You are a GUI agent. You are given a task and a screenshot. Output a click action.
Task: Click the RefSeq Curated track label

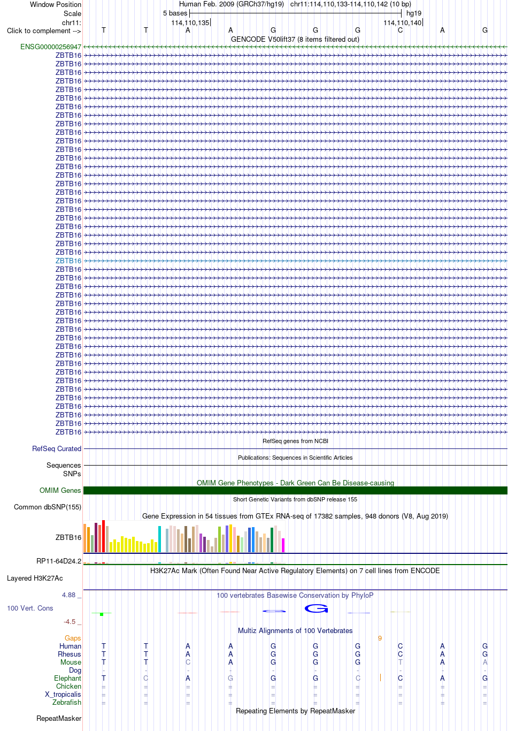57,449
